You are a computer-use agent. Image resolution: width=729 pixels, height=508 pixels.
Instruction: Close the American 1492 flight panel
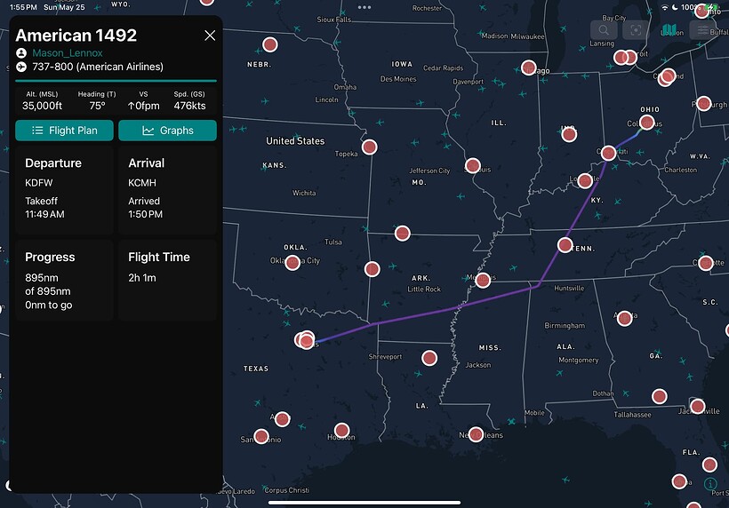(x=210, y=36)
